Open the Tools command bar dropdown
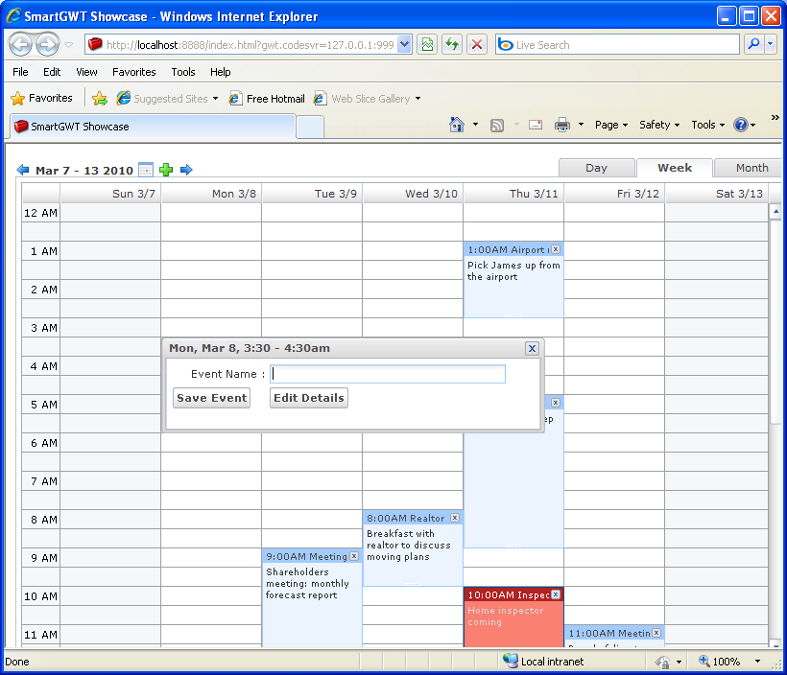The height and width of the screenshot is (675, 787). pos(707,125)
